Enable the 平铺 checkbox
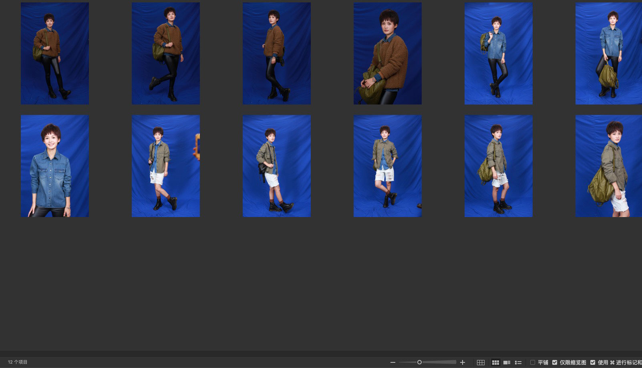Screen dimensions: 642x368 tap(533, 362)
